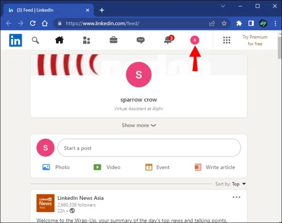Click Try Premium for free link

point(255,40)
